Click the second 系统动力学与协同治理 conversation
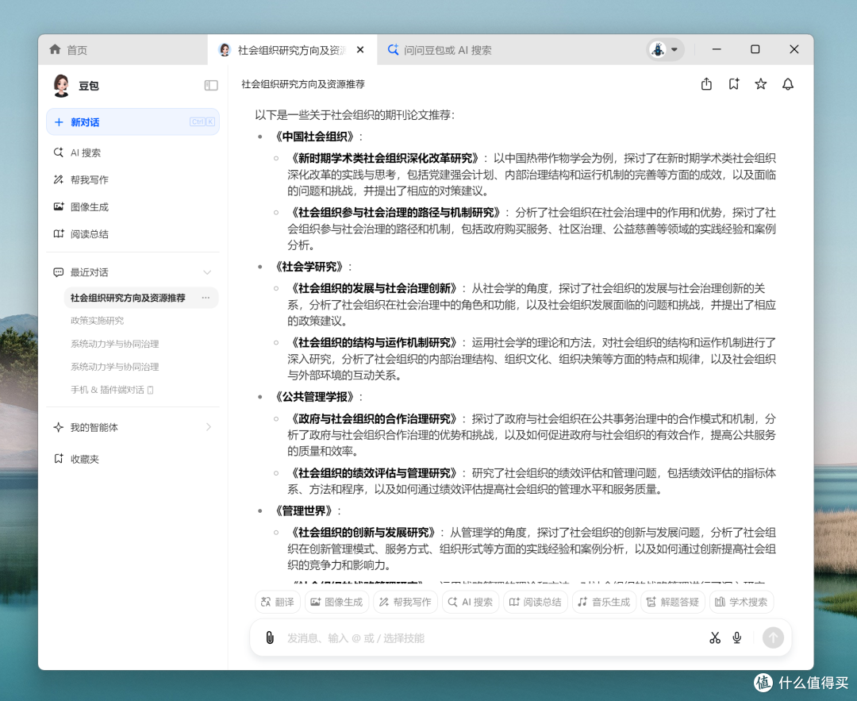The width and height of the screenshot is (857, 701). (x=115, y=367)
